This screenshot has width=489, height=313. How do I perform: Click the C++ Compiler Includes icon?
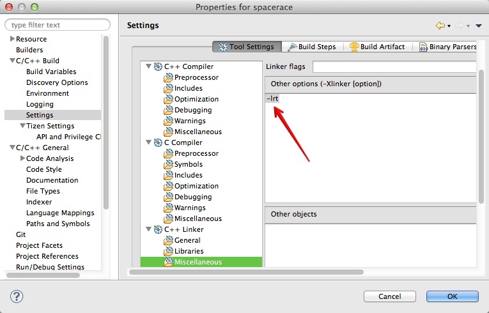pyautogui.click(x=168, y=88)
